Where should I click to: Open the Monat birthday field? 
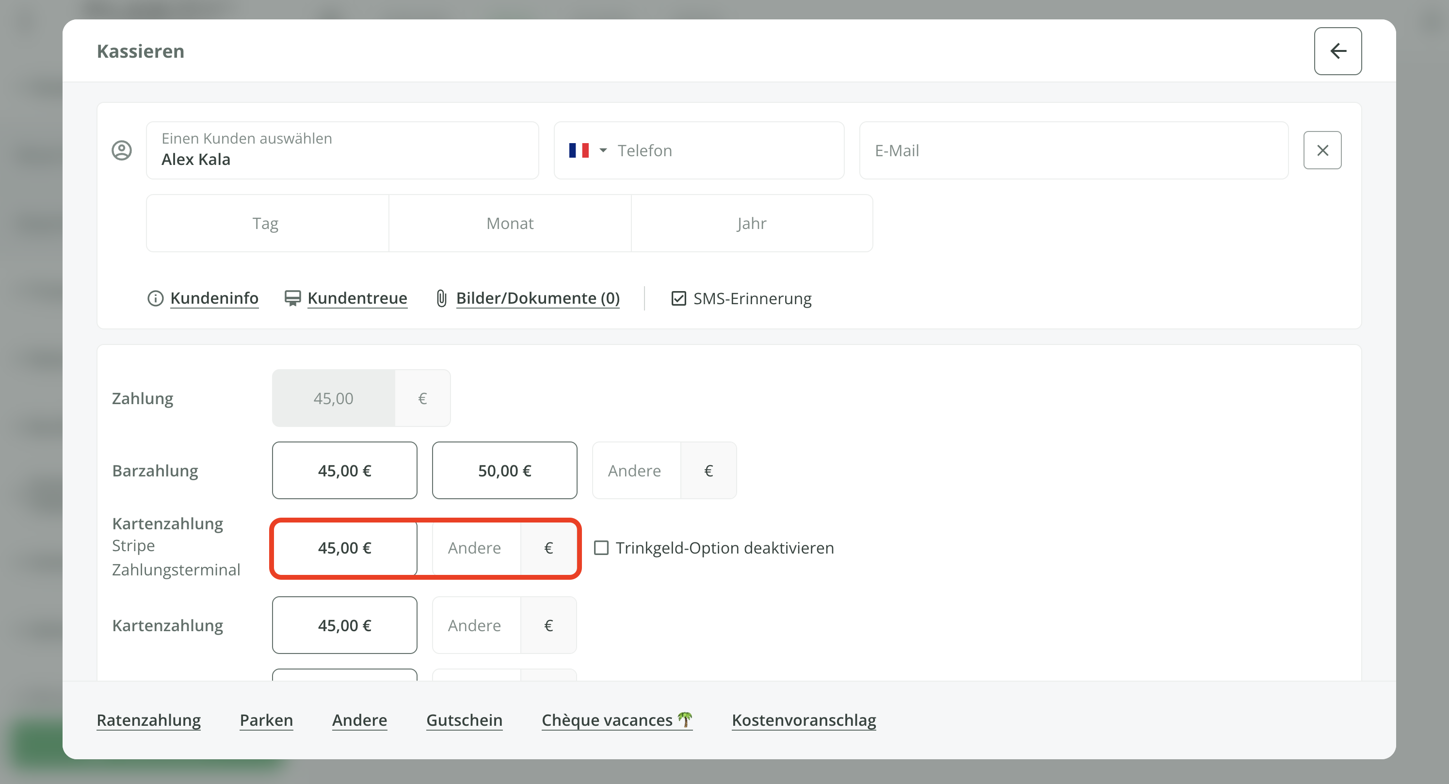click(x=510, y=224)
